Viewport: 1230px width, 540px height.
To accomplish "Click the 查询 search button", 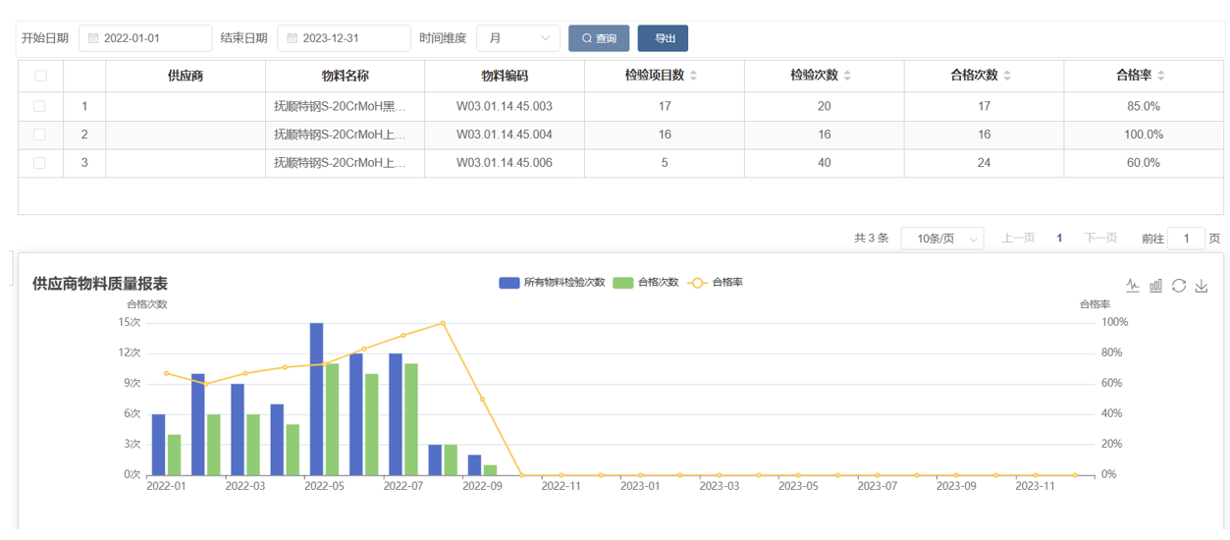I will click(599, 38).
